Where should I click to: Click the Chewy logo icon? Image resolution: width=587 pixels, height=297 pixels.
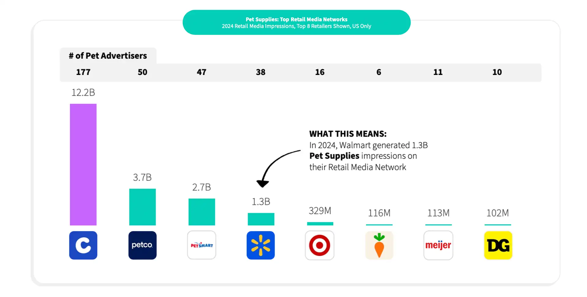[83, 245]
